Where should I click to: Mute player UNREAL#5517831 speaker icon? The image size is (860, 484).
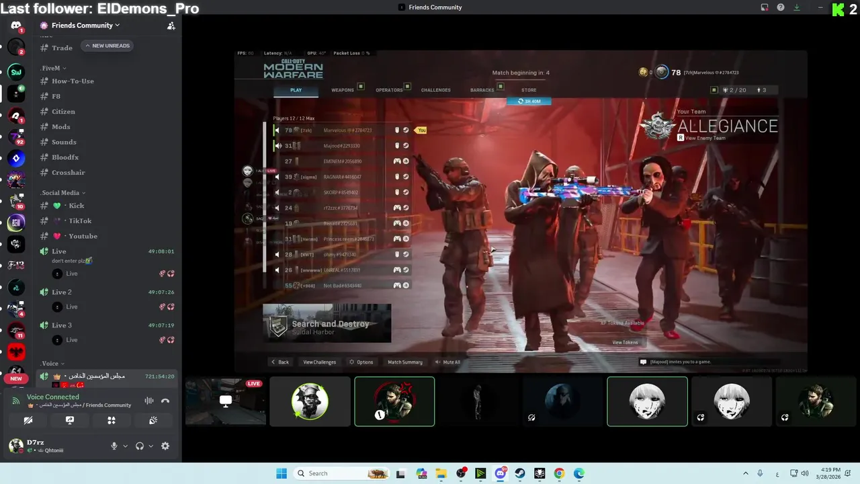277,270
